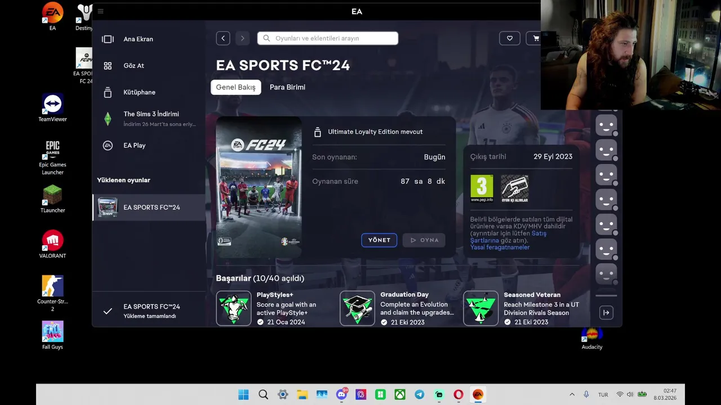The image size is (721, 405).
Task: Open the Counter-Strike 2 desktop shortcut
Action: tap(52, 294)
